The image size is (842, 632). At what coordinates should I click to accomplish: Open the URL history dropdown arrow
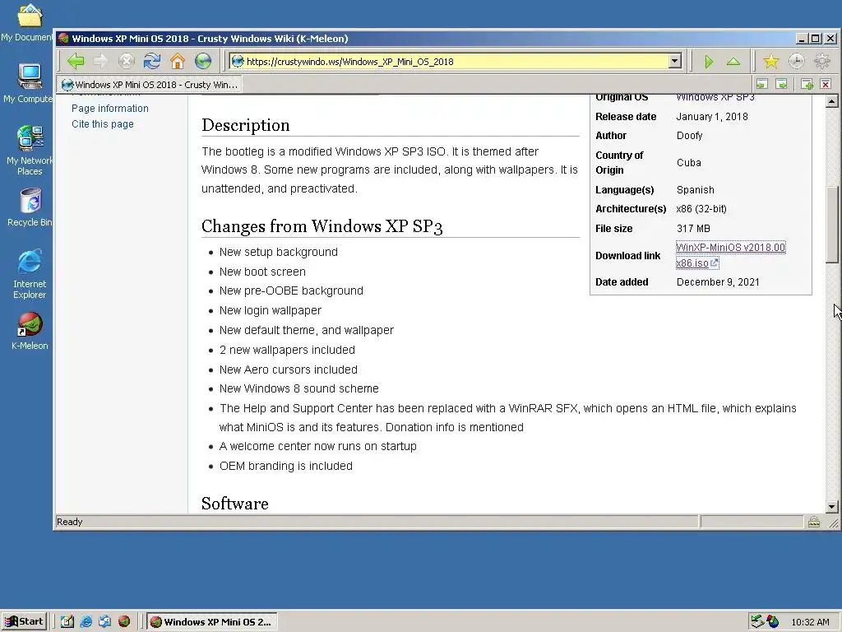(x=675, y=61)
